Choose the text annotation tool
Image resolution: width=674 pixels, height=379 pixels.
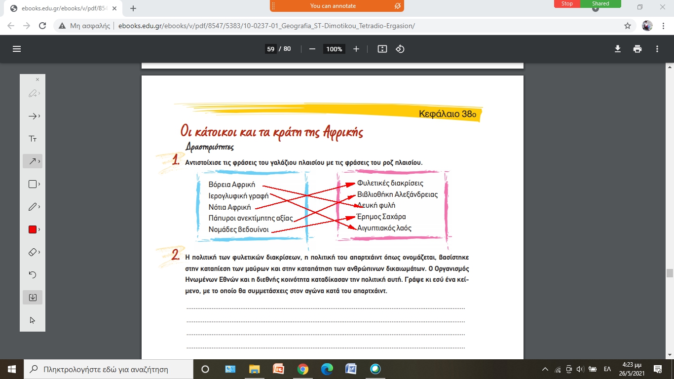click(33, 139)
